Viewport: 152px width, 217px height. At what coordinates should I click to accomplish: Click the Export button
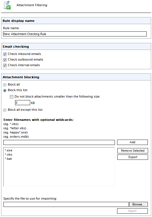133,157
